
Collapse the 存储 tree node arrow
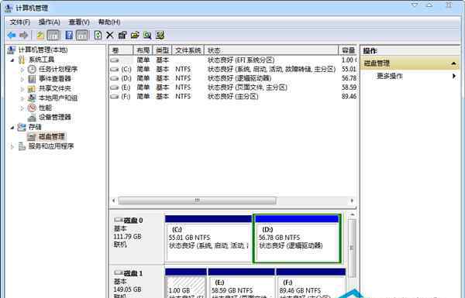[12, 128]
